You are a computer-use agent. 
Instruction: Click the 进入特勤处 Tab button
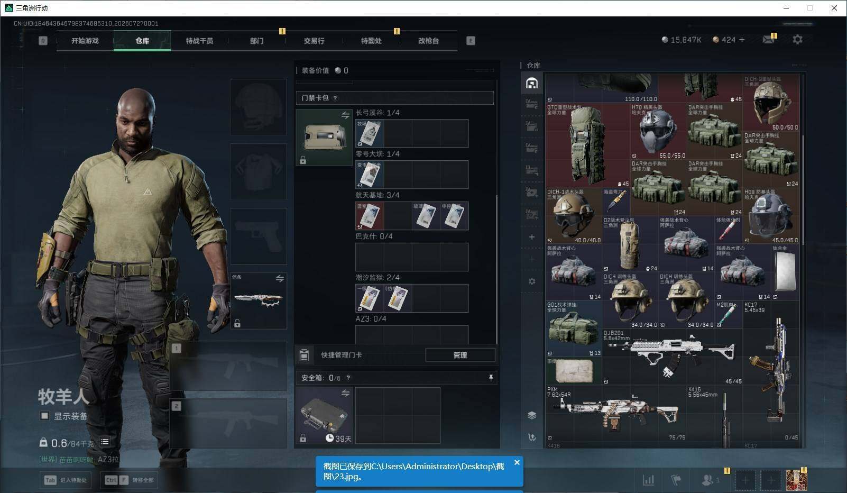tap(66, 480)
